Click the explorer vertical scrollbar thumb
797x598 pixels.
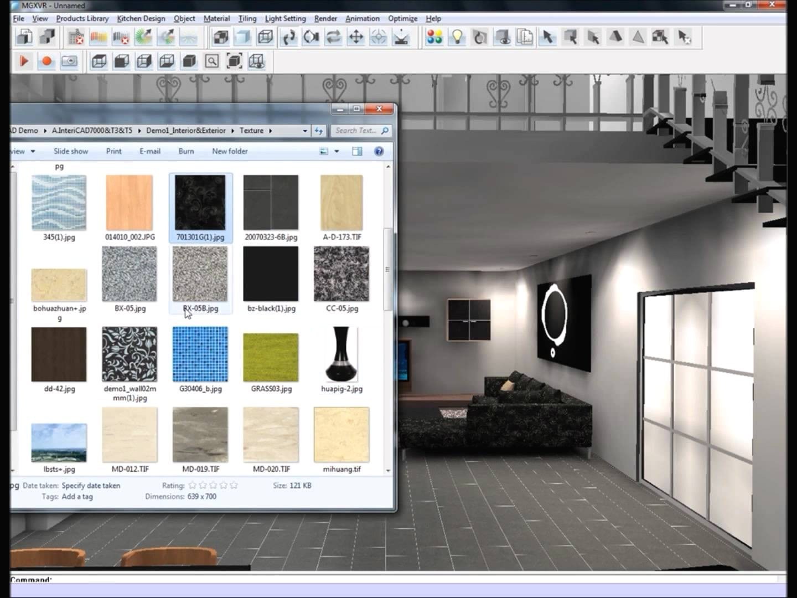[x=387, y=270]
